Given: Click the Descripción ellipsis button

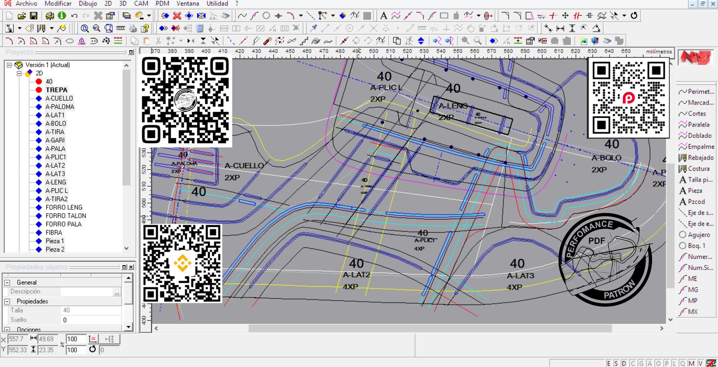Looking at the screenshot, I should tap(117, 291).
